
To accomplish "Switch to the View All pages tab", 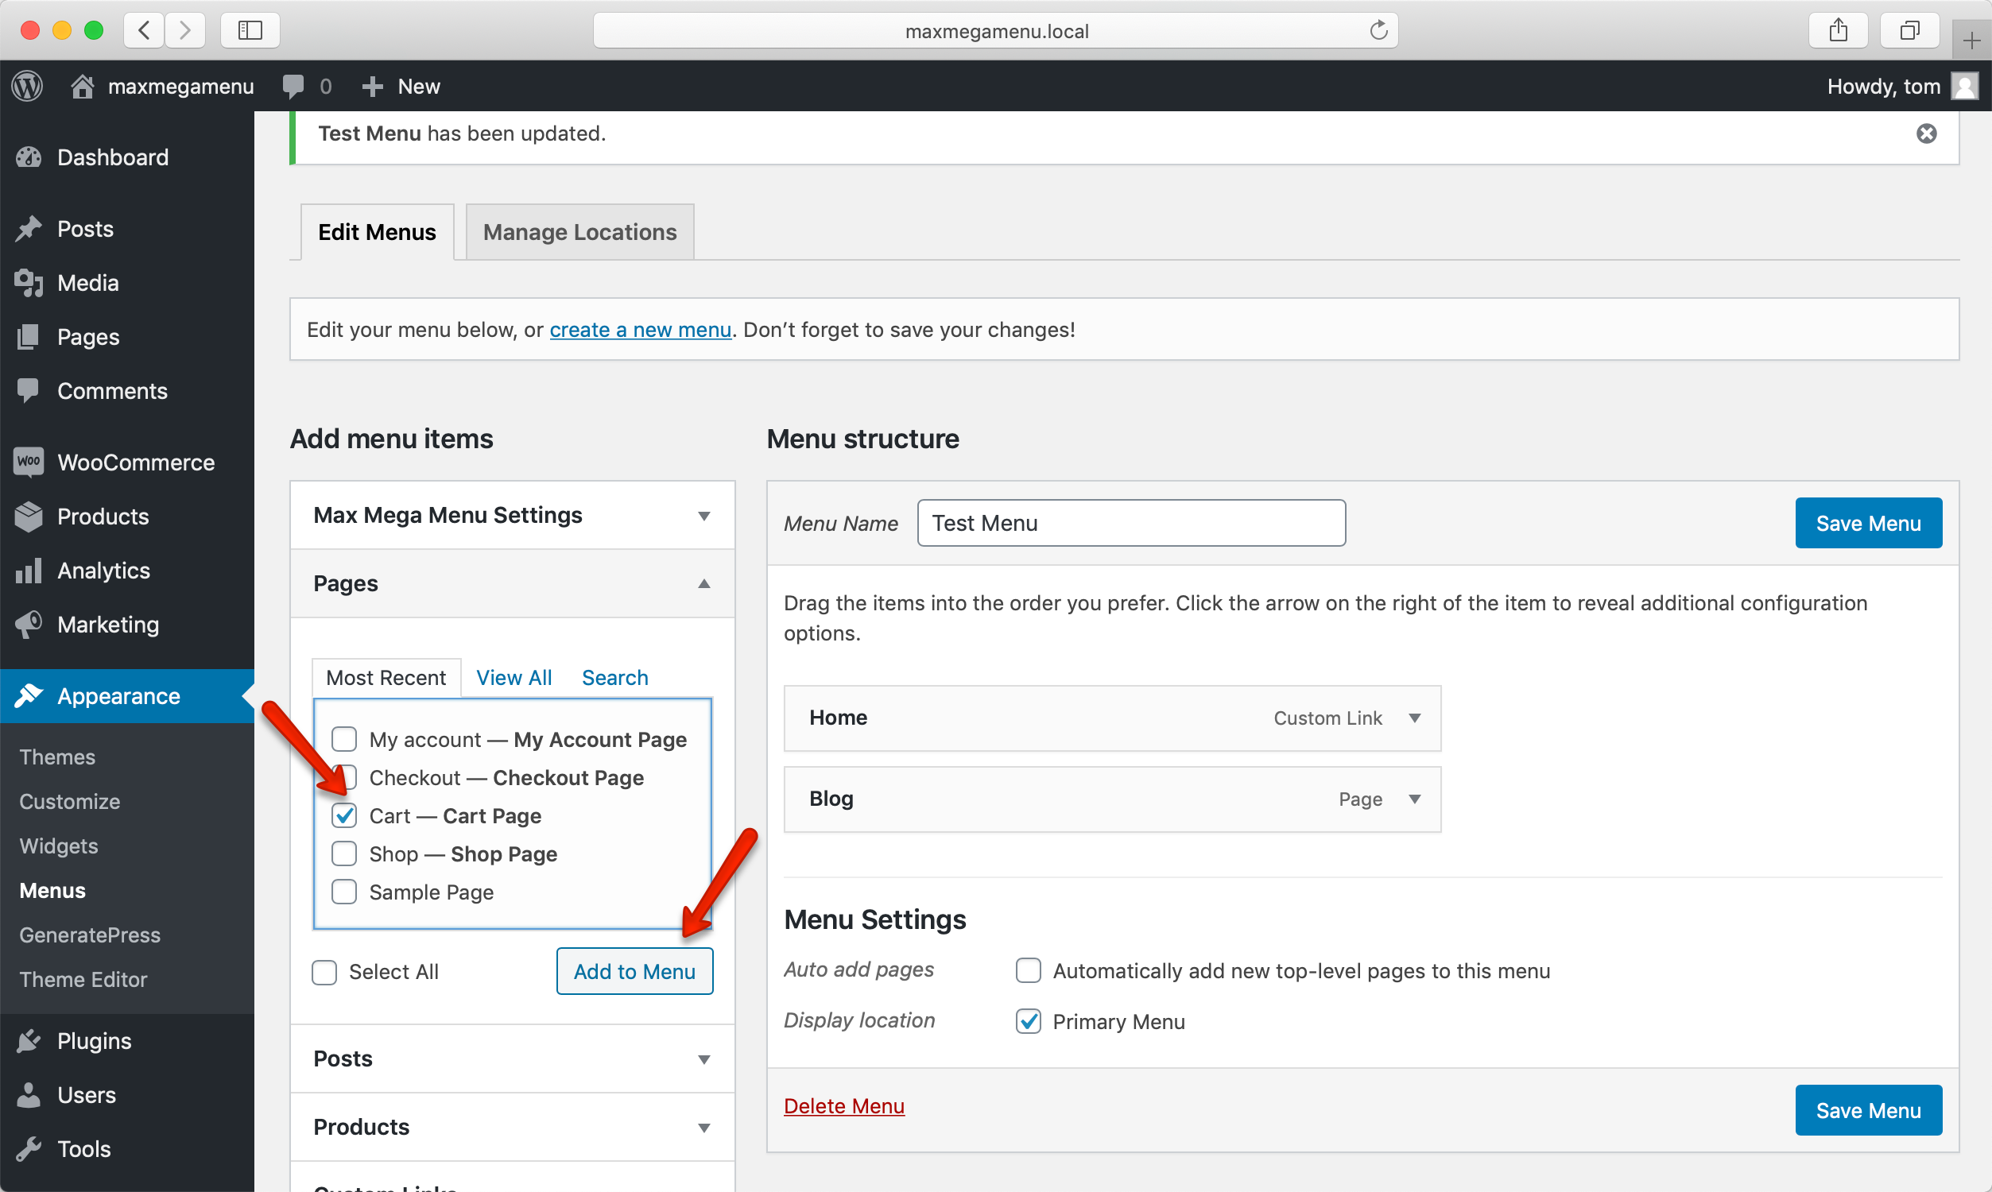I will (514, 678).
